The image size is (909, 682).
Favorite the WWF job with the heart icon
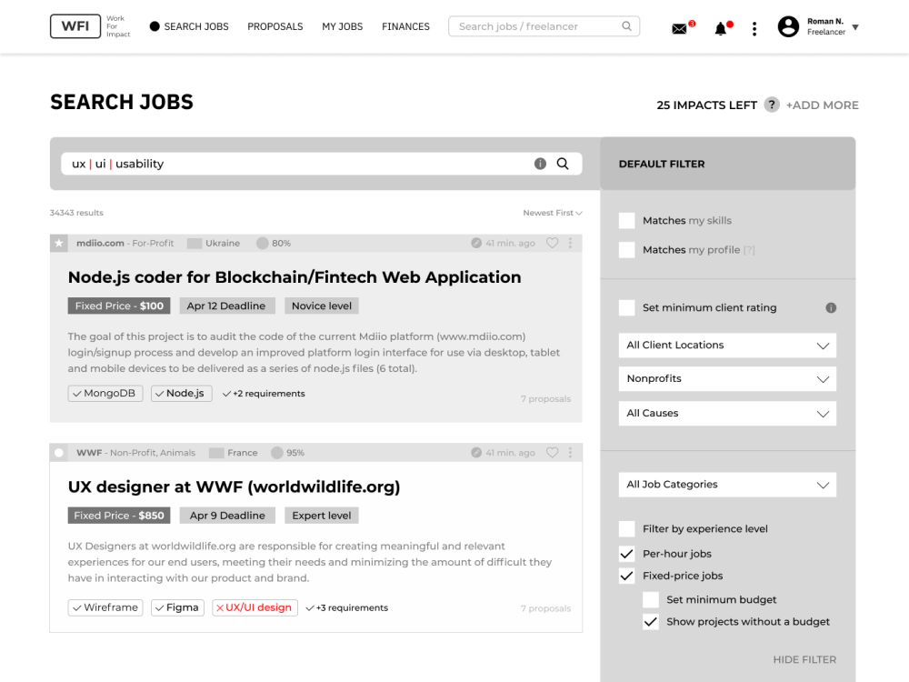click(x=552, y=452)
